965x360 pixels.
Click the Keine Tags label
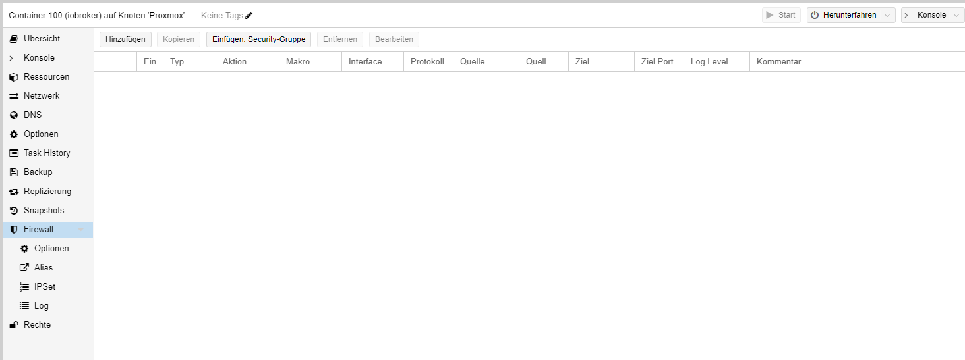click(x=222, y=16)
